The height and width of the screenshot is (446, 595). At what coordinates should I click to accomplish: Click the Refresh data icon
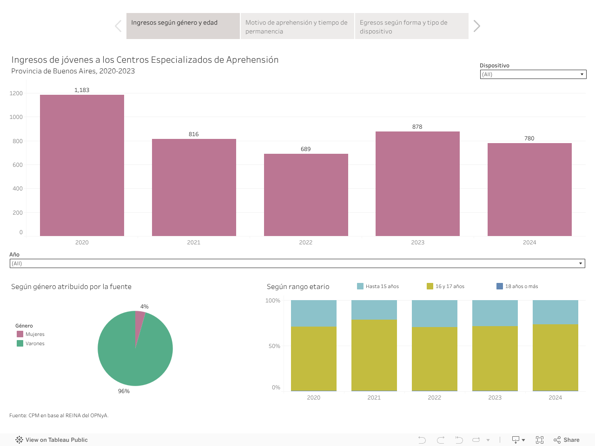coord(476,440)
